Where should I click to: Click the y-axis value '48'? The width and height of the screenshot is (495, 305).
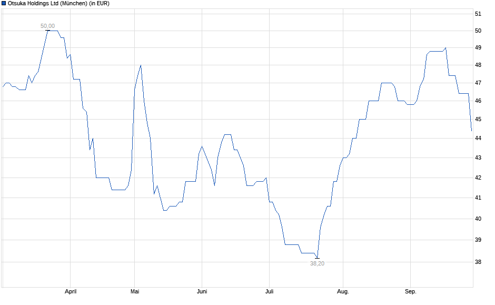(x=478, y=65)
